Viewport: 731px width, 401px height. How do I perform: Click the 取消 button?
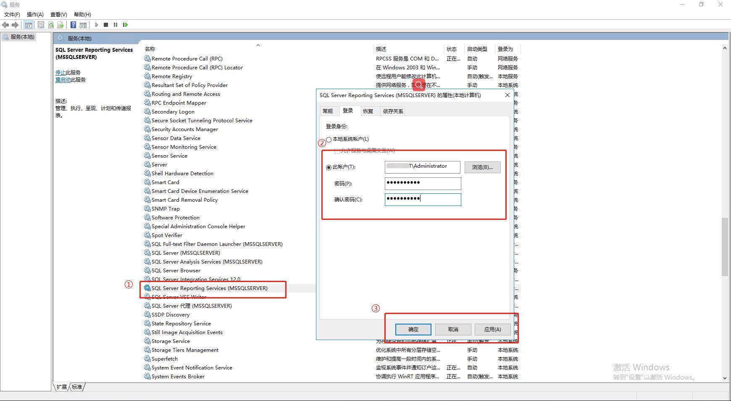tap(453, 329)
